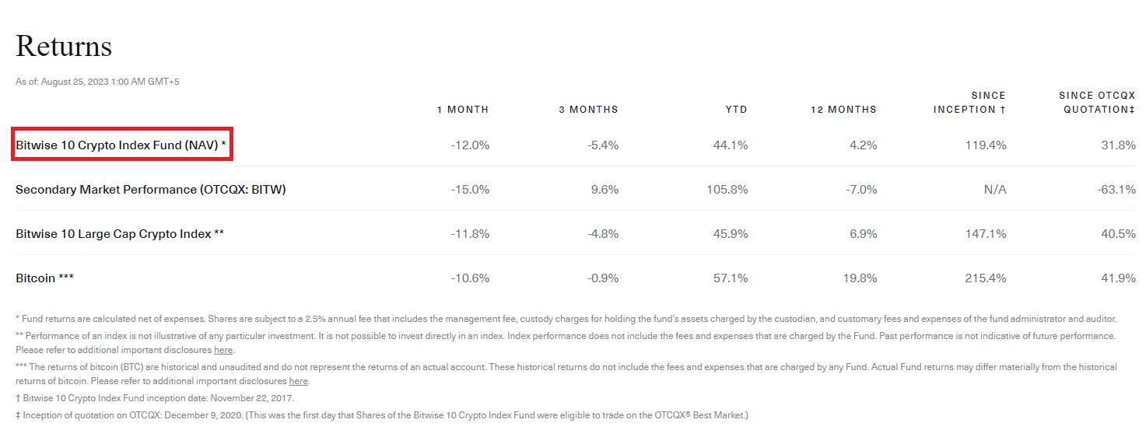Click the Bitwise 10 Large Cap Crypto Index label
1146x430 pixels.
tap(120, 233)
